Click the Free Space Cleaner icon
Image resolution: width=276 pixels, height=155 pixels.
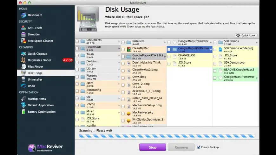click(x=23, y=41)
